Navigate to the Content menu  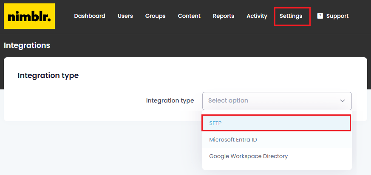point(189,16)
